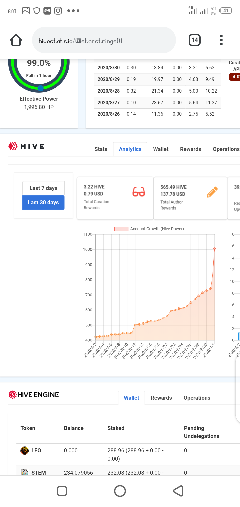
Task: Tap the Staked column header
Action: click(116, 428)
